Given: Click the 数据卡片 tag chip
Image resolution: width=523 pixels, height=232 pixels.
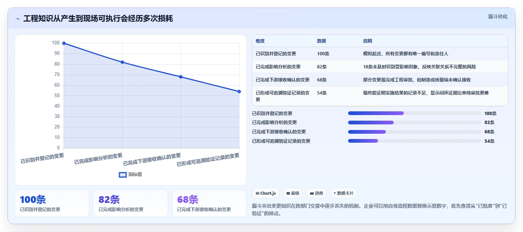Looking at the screenshot, I should tap(343, 193).
